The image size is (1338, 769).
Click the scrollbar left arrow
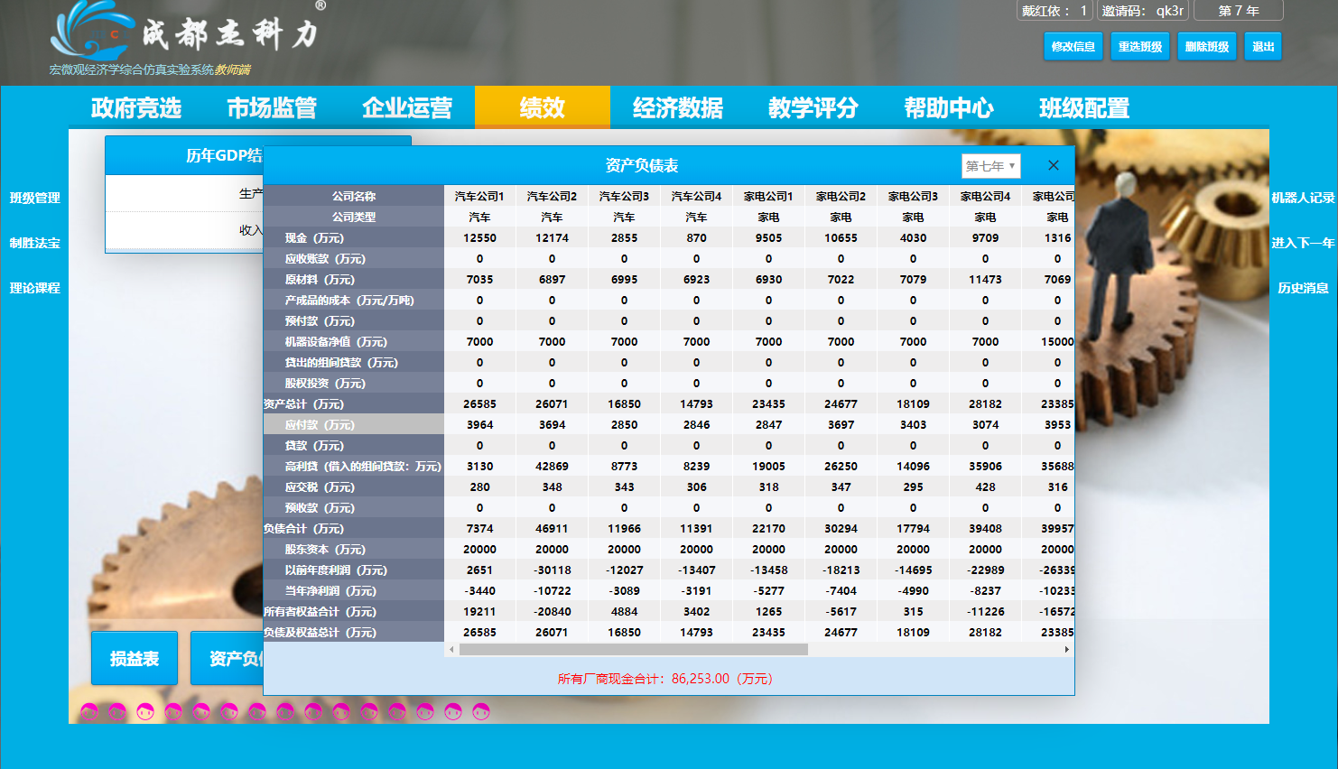click(x=451, y=649)
